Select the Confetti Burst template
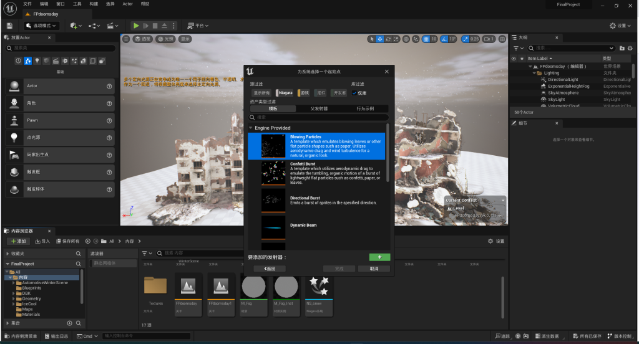 pyautogui.click(x=316, y=173)
